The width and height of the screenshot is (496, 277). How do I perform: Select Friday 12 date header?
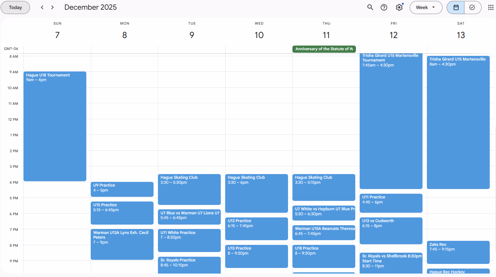tap(393, 35)
